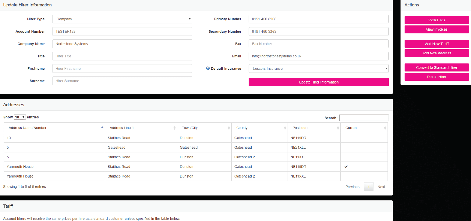Click Add New Tariff button
The width and height of the screenshot is (471, 221).
pyautogui.click(x=437, y=44)
